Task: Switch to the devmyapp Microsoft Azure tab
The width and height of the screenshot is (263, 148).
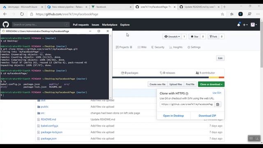Action: (x=23, y=7)
